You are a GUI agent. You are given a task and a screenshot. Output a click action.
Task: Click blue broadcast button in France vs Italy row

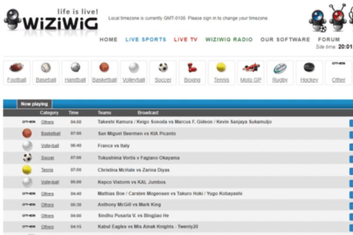click(x=351, y=147)
